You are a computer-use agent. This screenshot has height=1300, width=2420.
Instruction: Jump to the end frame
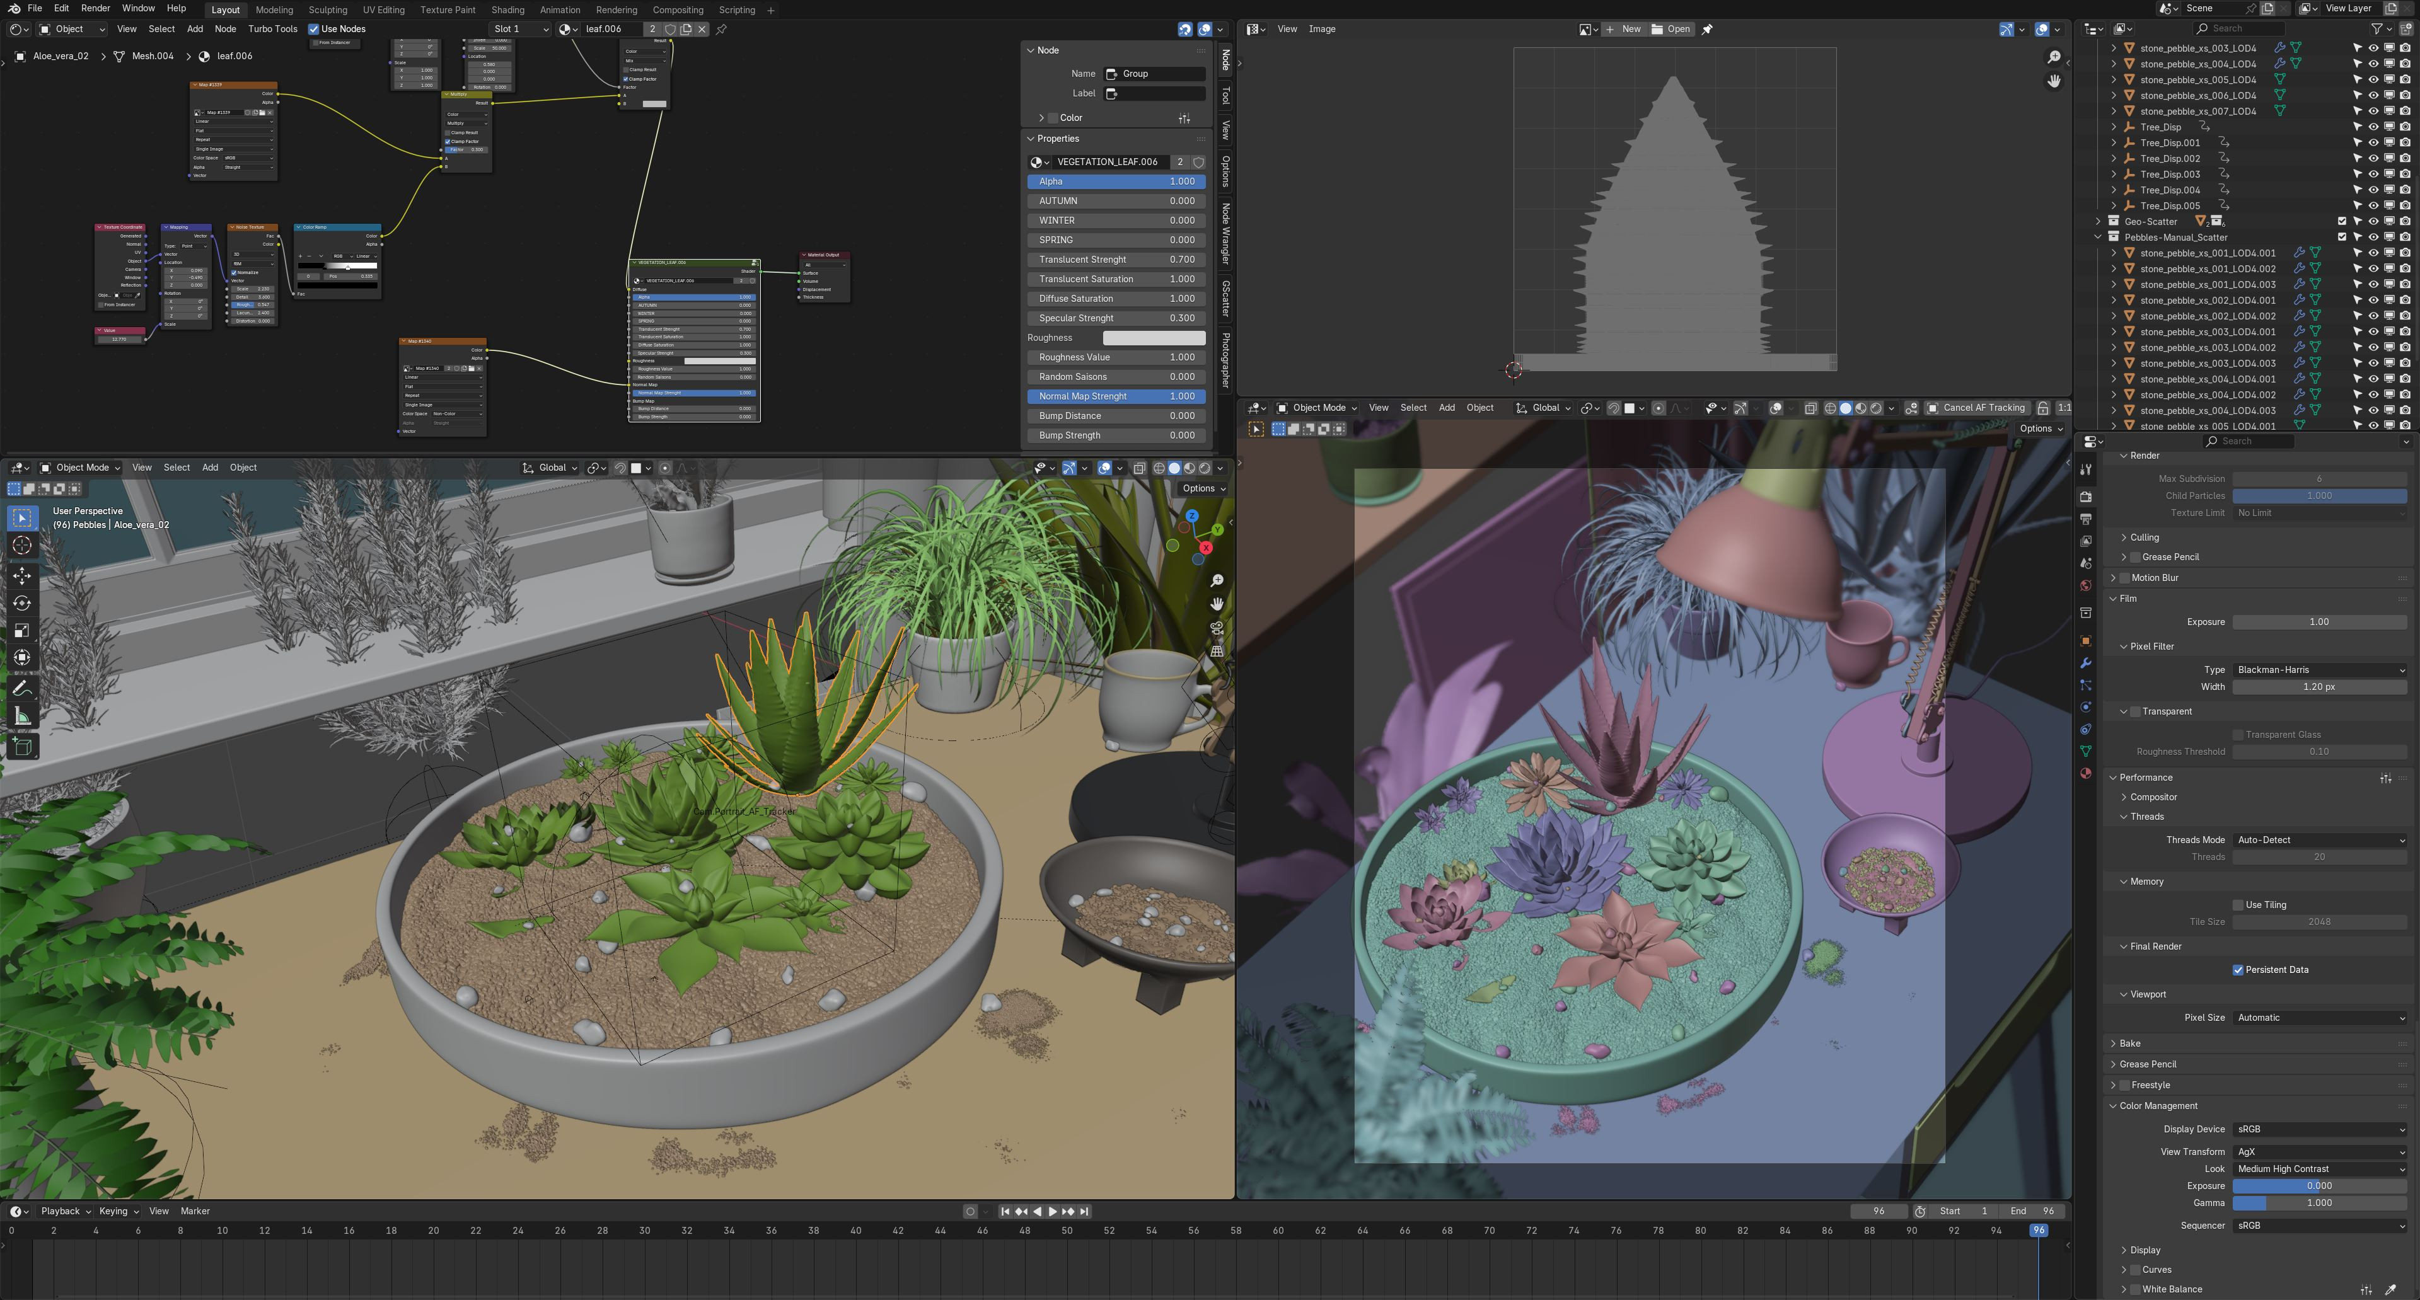tap(1085, 1212)
